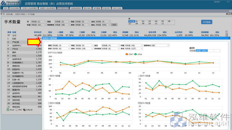Open main-page 职称 dropdown 所有值 (9)
Image resolution: width=232 pixels, height=130 pixels.
pos(83,25)
